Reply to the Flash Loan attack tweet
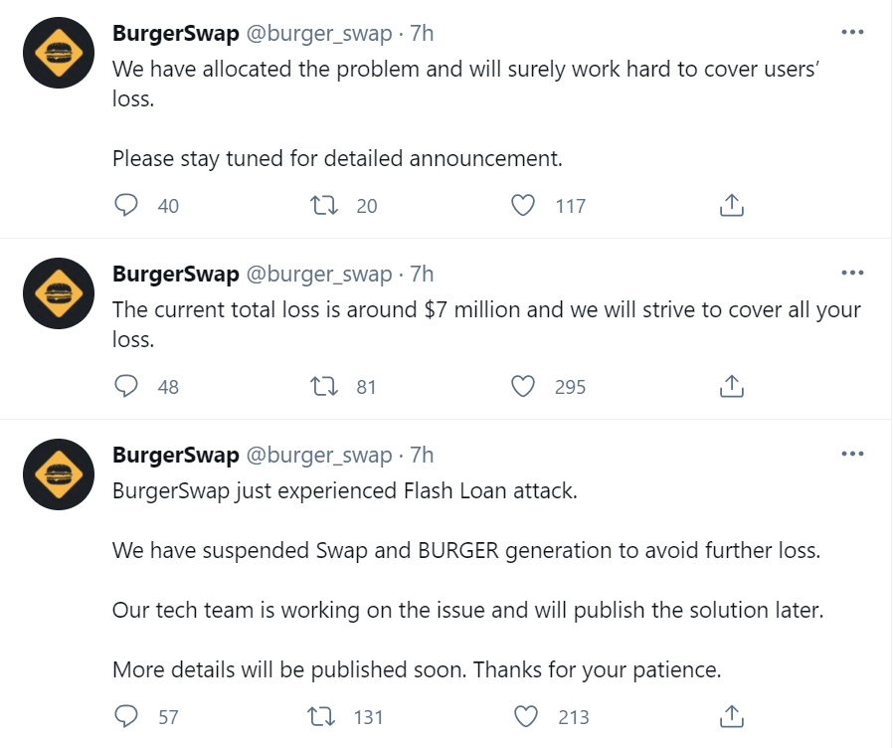This screenshot has height=748, width=893. point(126,717)
